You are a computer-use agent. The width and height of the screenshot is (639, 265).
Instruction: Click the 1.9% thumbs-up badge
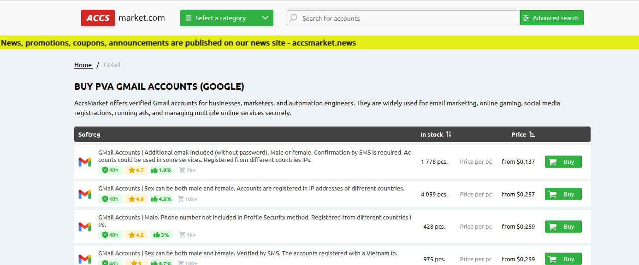click(161, 170)
